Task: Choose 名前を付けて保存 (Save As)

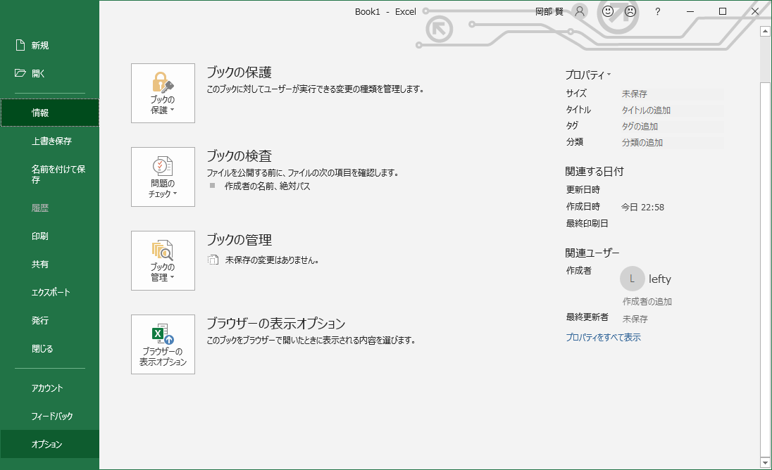Action: (x=58, y=174)
